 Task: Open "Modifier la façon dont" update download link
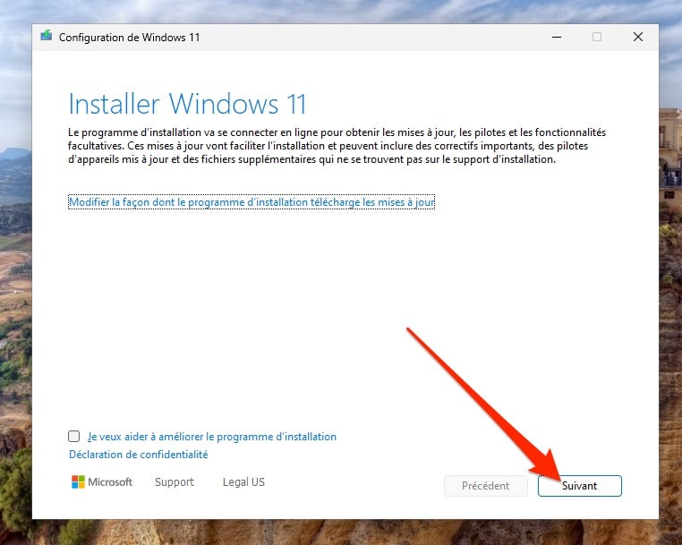tap(251, 202)
